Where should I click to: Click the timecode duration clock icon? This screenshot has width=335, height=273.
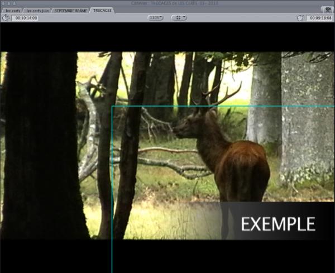(6, 18)
